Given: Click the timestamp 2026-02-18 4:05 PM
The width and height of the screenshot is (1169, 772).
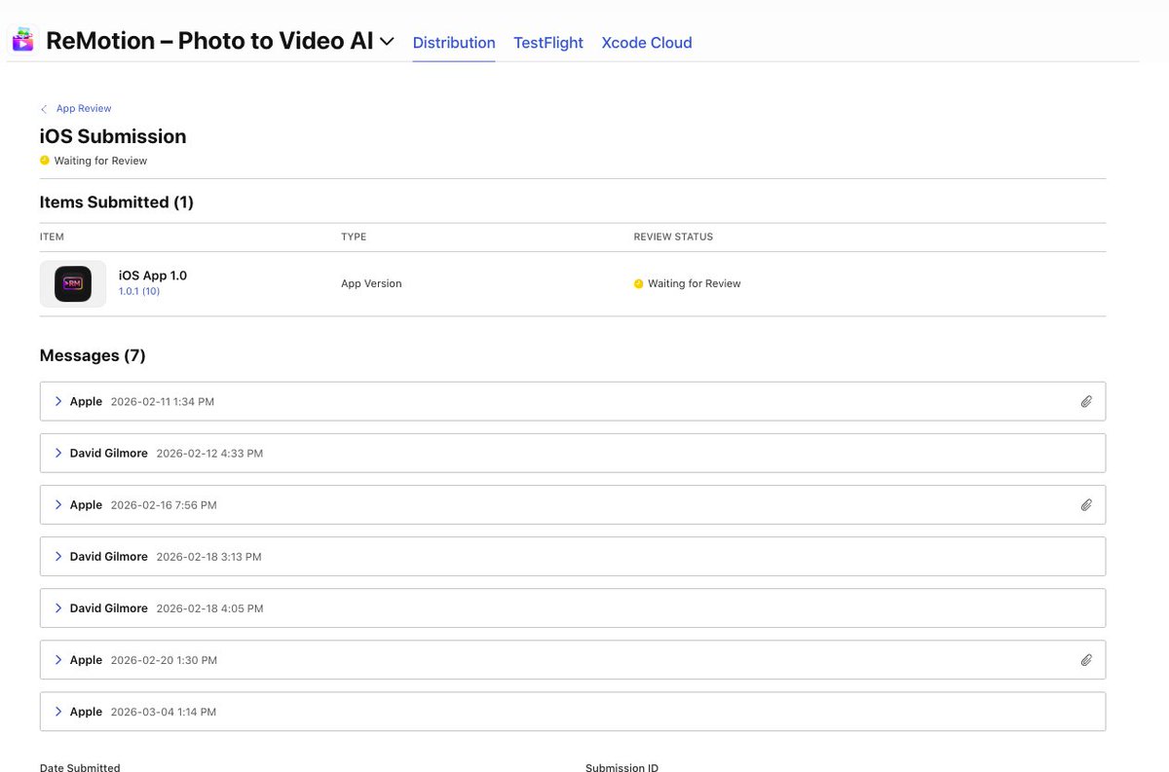Looking at the screenshot, I should click(209, 608).
